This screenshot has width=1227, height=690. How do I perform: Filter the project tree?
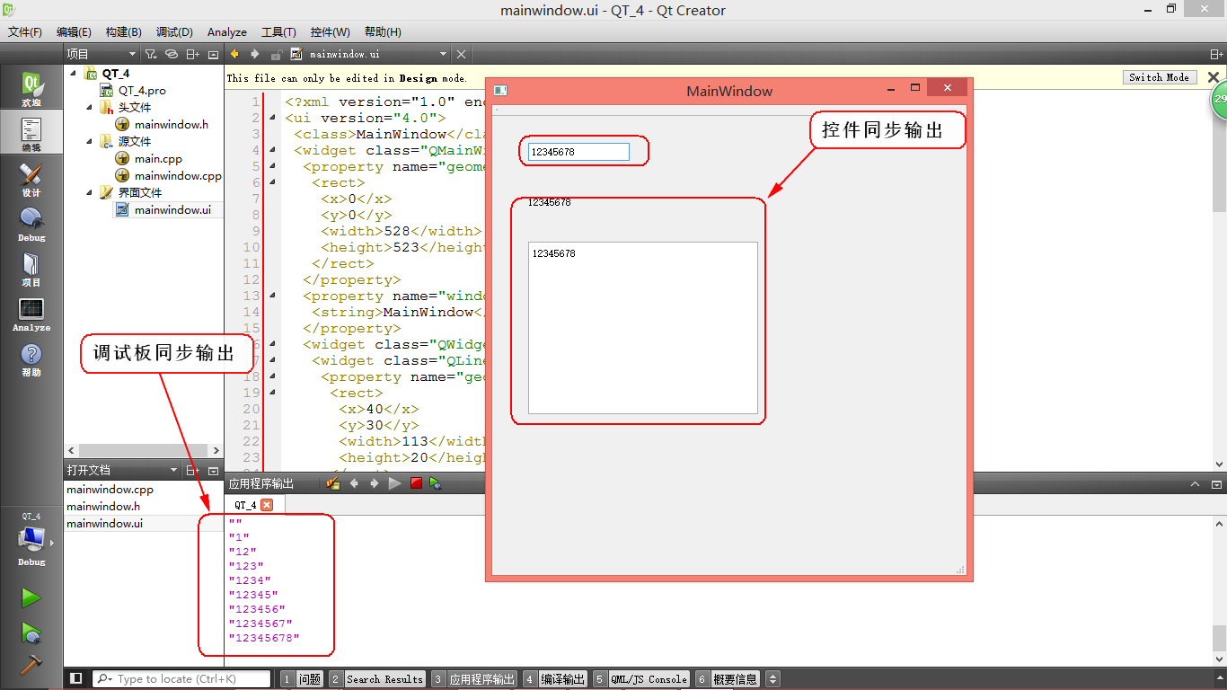(151, 54)
